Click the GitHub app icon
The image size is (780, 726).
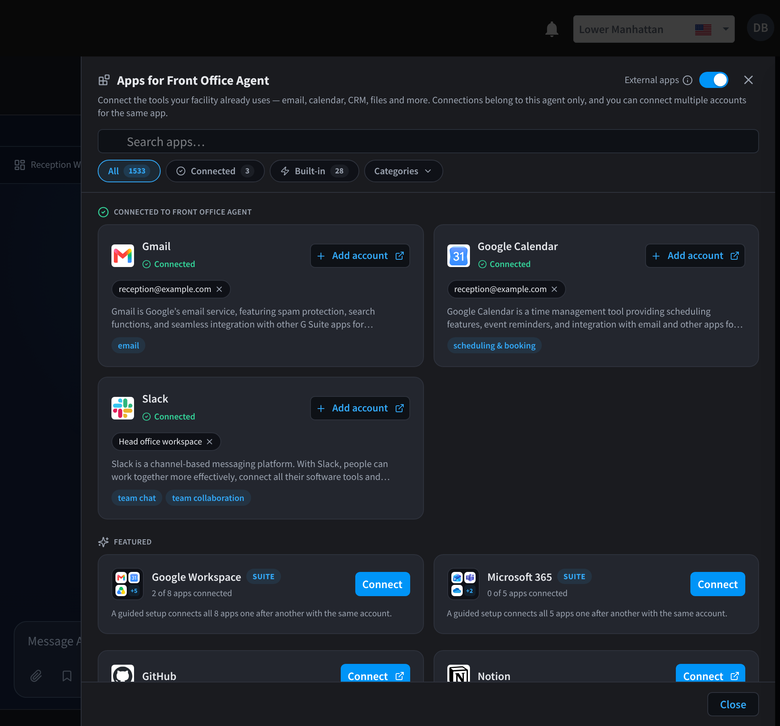pos(123,674)
